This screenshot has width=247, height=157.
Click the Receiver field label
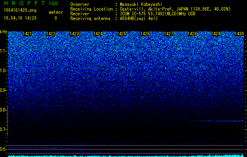click(80, 14)
